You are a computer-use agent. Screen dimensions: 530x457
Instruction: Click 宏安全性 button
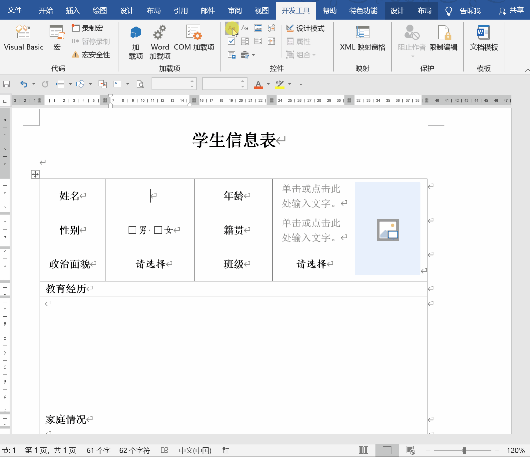coord(91,55)
